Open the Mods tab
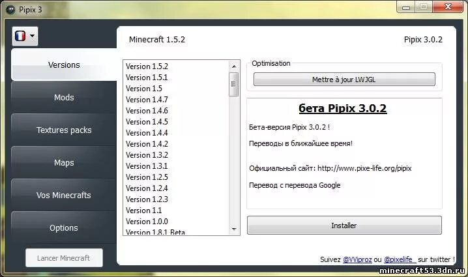468x277 pixels. (x=64, y=97)
